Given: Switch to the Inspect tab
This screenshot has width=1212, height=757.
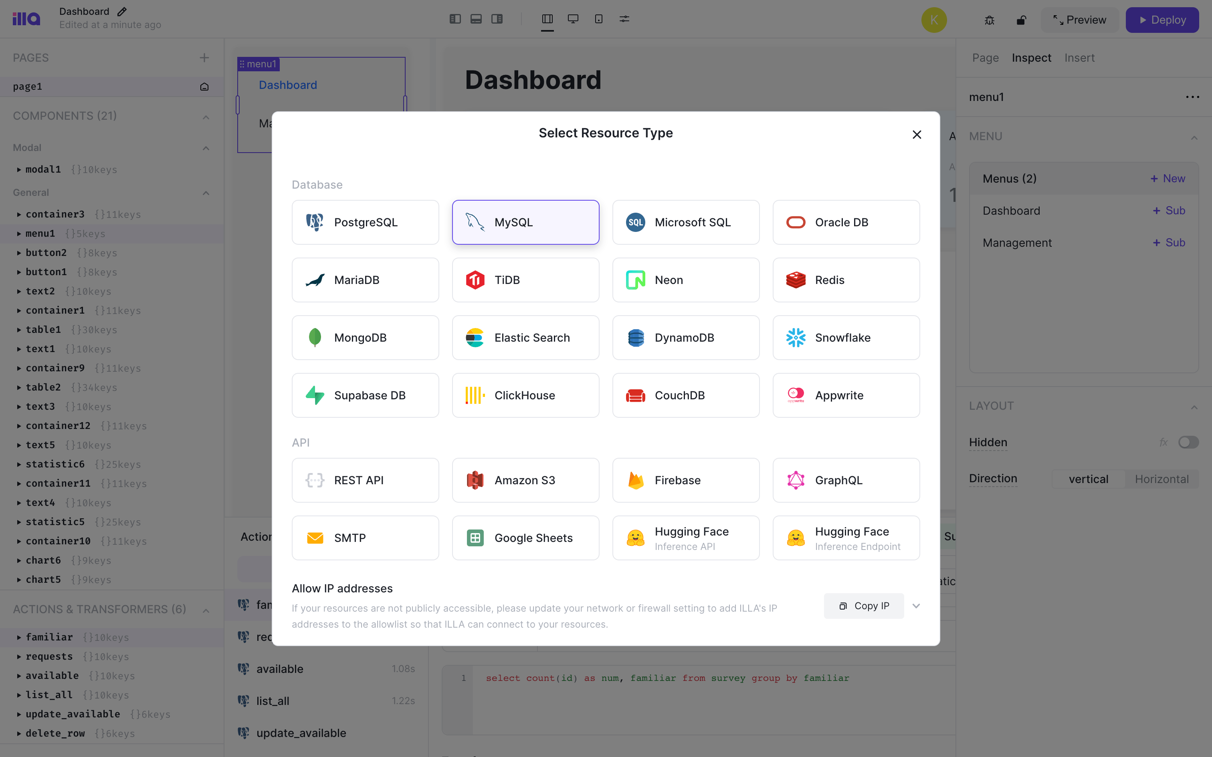Looking at the screenshot, I should tap(1031, 58).
